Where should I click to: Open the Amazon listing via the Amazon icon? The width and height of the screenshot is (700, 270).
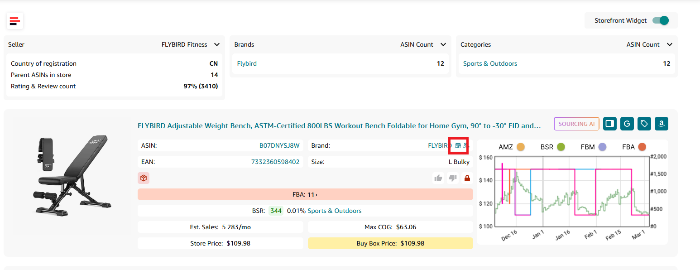(x=662, y=123)
